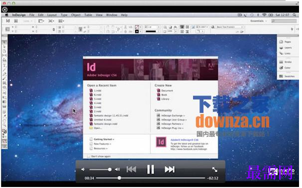
Task: Open the Edit menu
Action: coord(41,15)
